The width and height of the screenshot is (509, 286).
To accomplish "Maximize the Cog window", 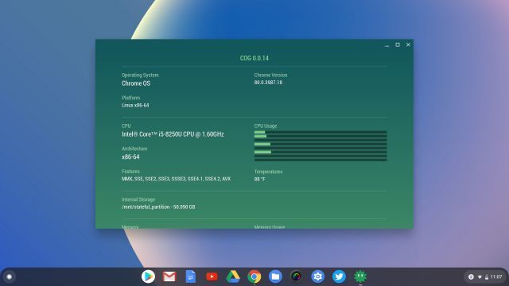I will point(398,44).
